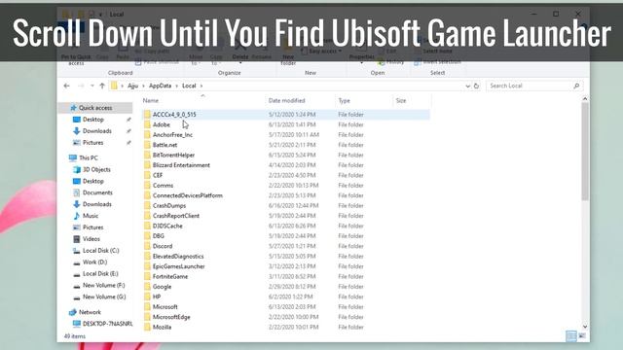Click scrollbar down arrow in file list
The image size is (623, 350).
(585, 327)
